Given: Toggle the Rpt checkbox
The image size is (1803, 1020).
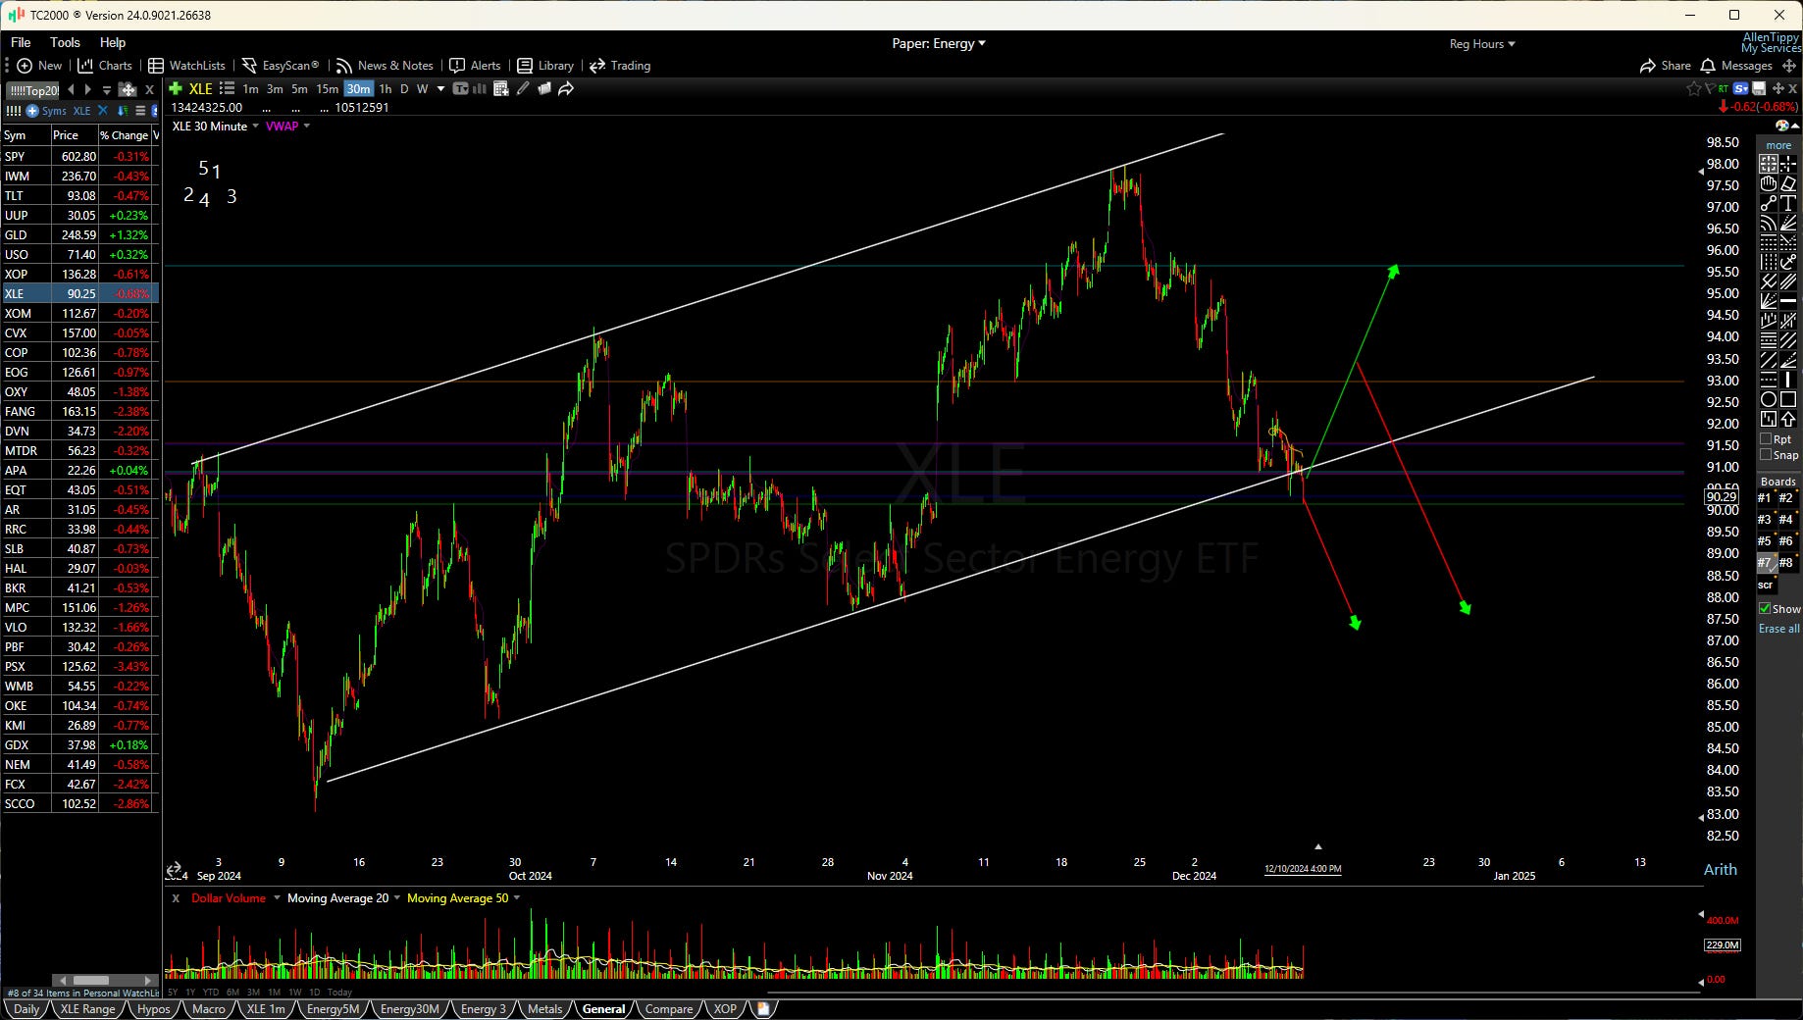Looking at the screenshot, I should (x=1766, y=439).
